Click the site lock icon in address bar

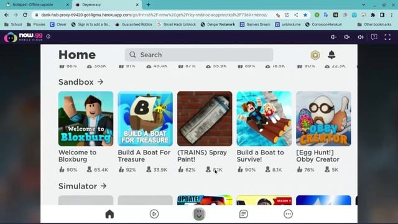pos(37,15)
